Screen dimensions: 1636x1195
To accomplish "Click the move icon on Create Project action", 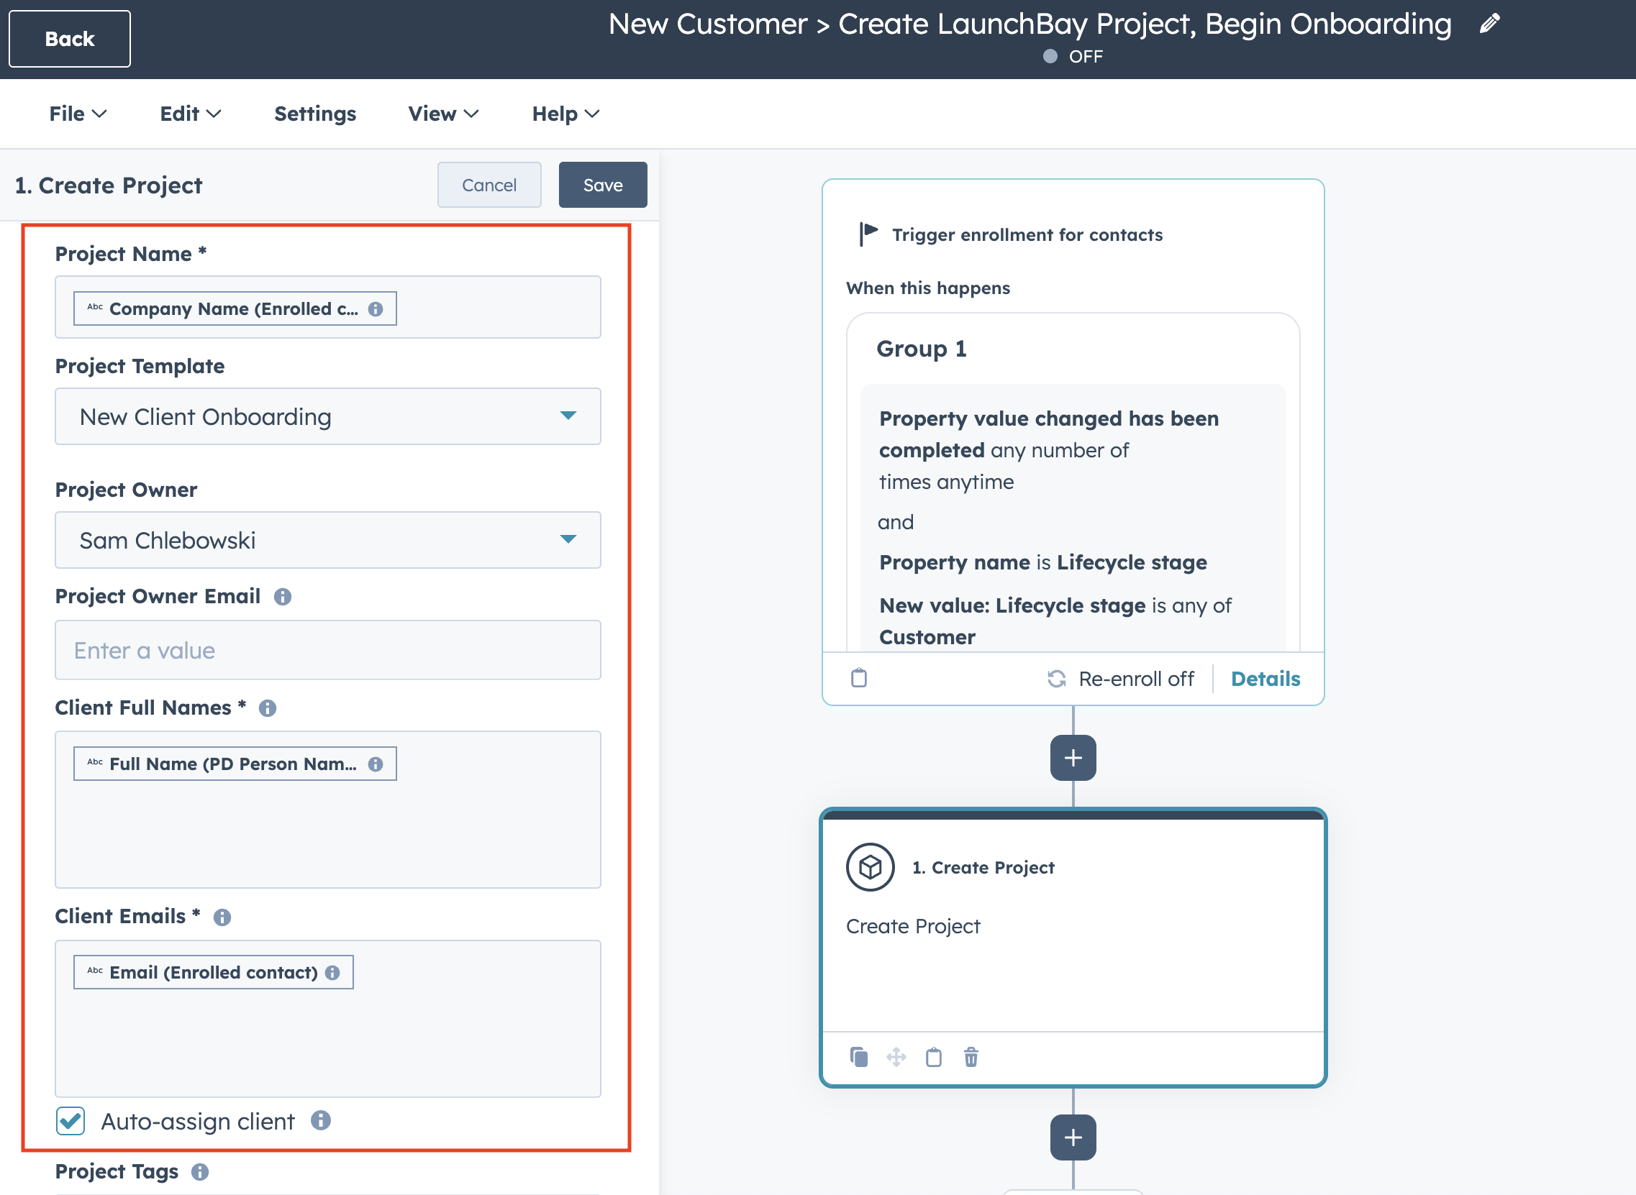I will (896, 1057).
